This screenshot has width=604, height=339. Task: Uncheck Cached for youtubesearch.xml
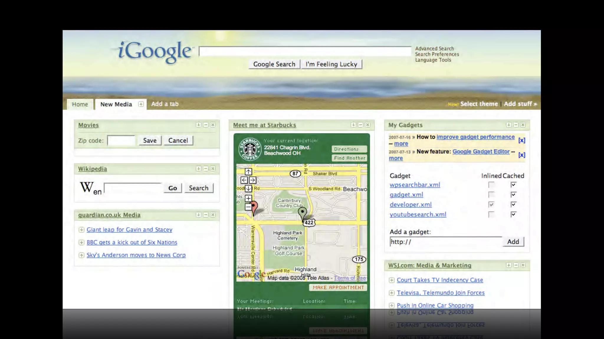click(513, 214)
